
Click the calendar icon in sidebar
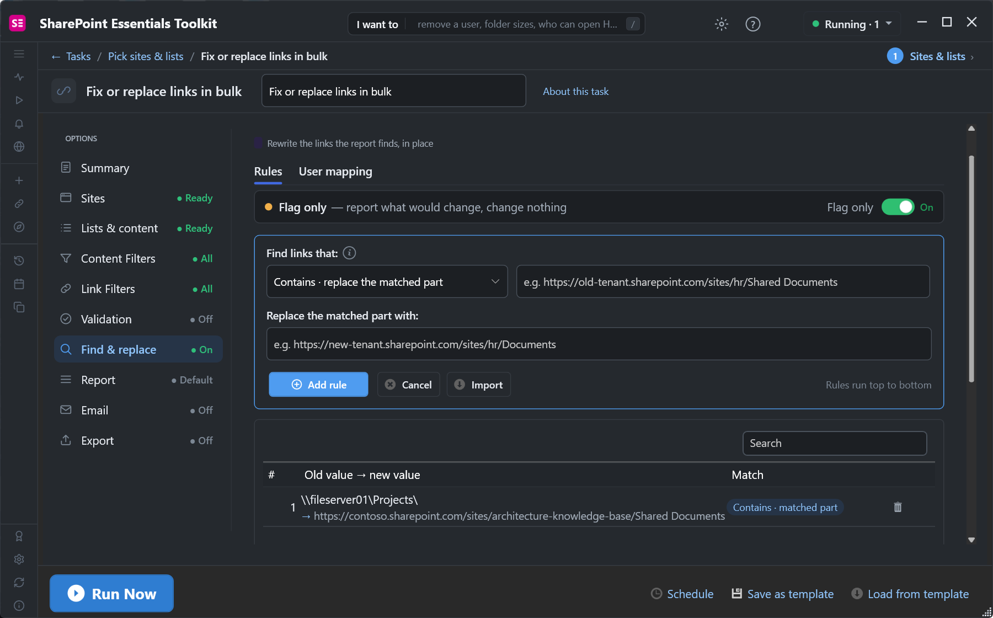(19, 284)
